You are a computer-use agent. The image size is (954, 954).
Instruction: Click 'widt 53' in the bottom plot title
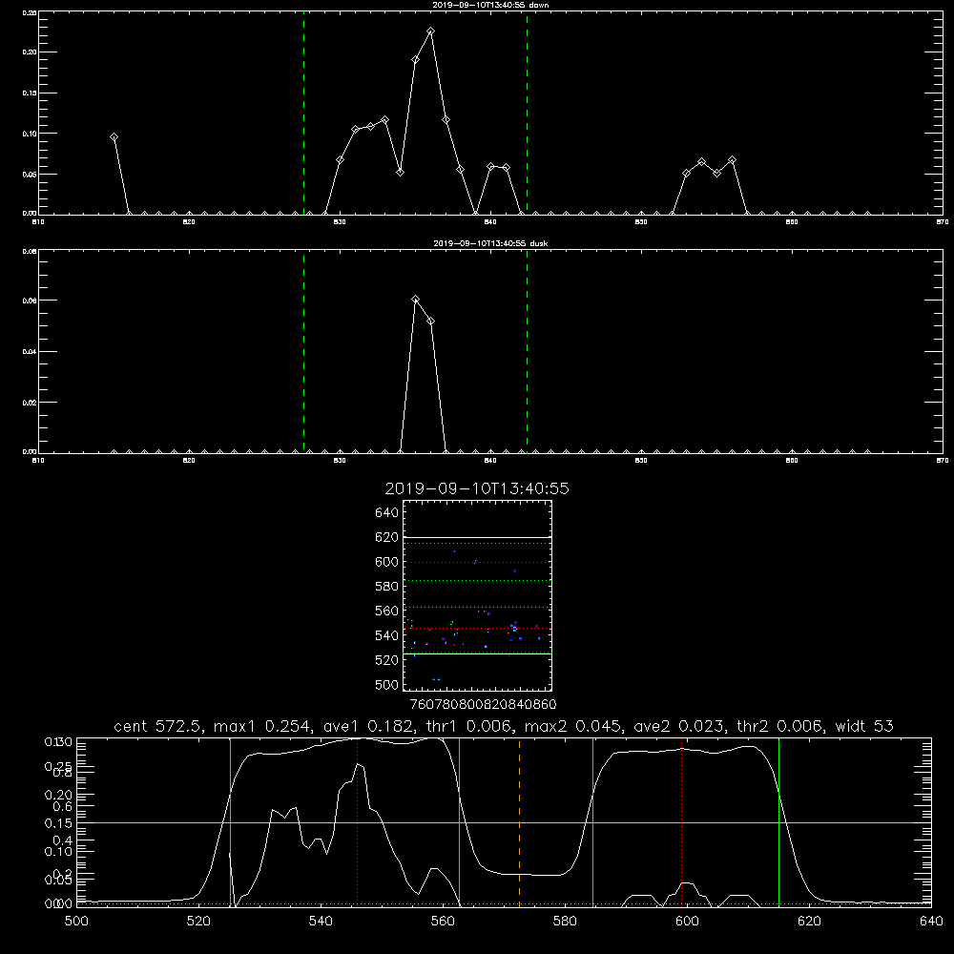click(864, 726)
